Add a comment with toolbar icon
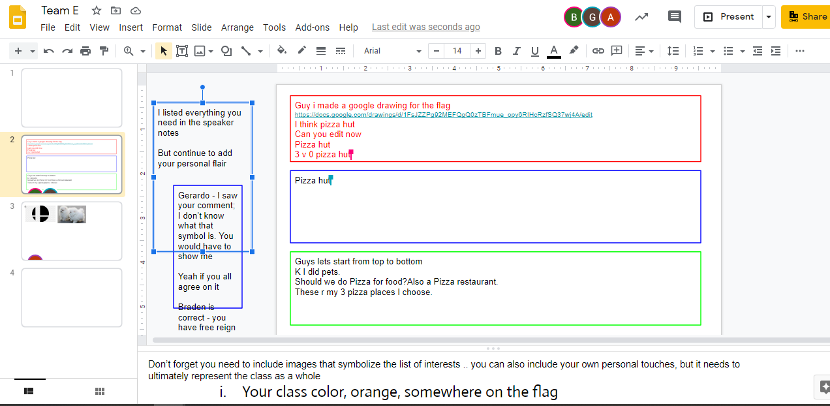830x406 pixels. [617, 51]
